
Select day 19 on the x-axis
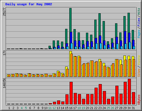pyautogui.click(x=83, y=108)
